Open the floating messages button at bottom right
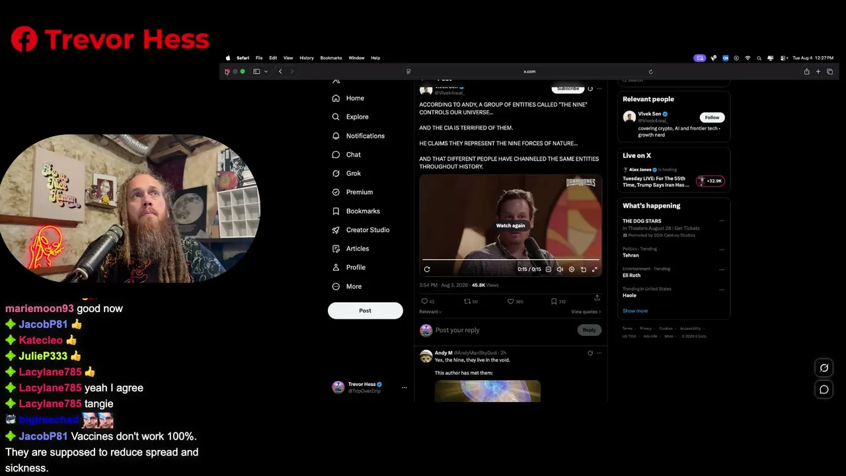 point(824,389)
